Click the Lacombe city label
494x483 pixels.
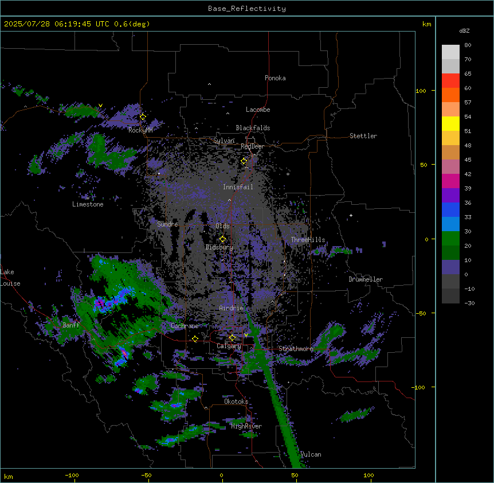tap(258, 110)
